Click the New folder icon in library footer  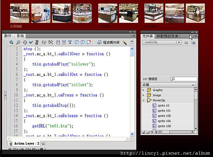click(148, 132)
